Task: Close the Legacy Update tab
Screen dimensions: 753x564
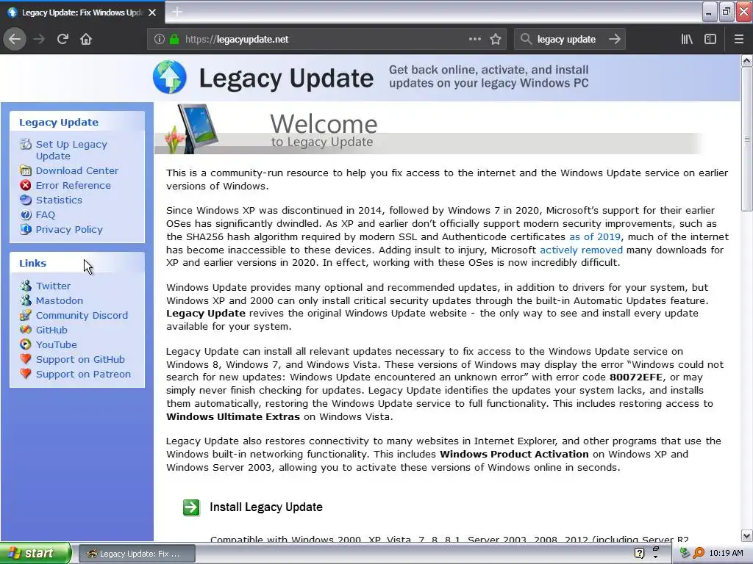Action: click(x=152, y=12)
